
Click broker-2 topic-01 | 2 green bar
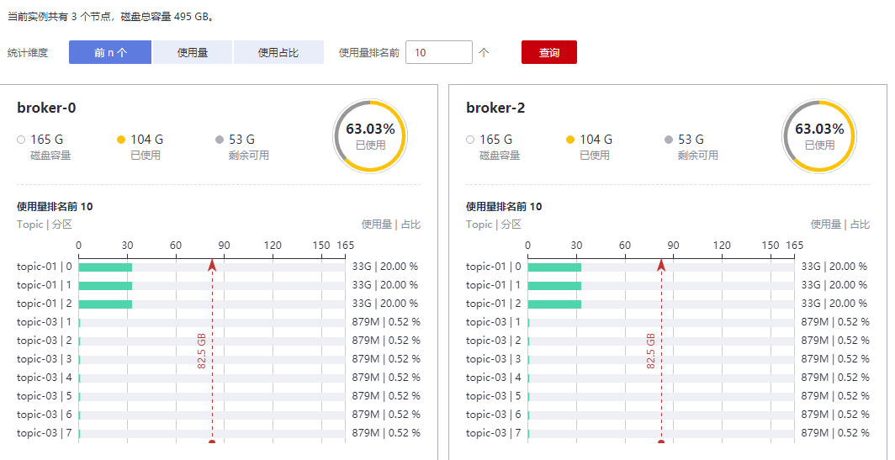pos(555,304)
